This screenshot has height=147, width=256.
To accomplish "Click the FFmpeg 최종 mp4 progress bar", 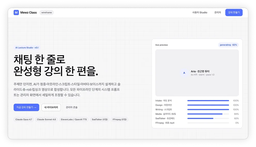I will [208, 123].
